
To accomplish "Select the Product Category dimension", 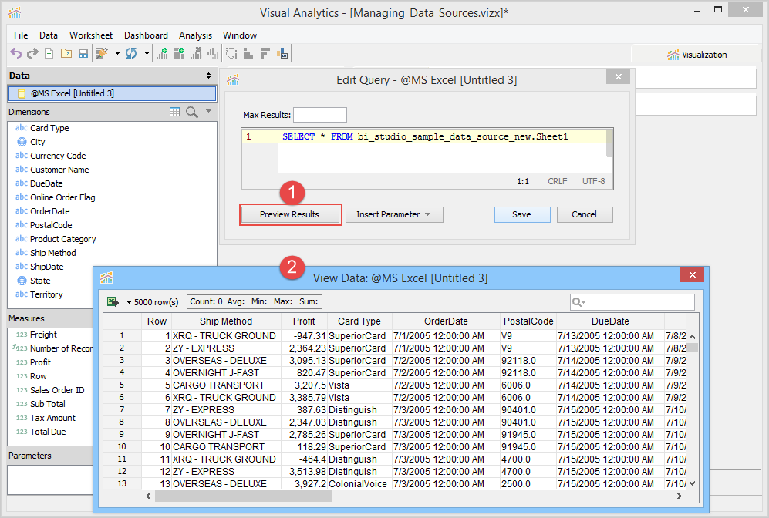I will click(x=62, y=239).
